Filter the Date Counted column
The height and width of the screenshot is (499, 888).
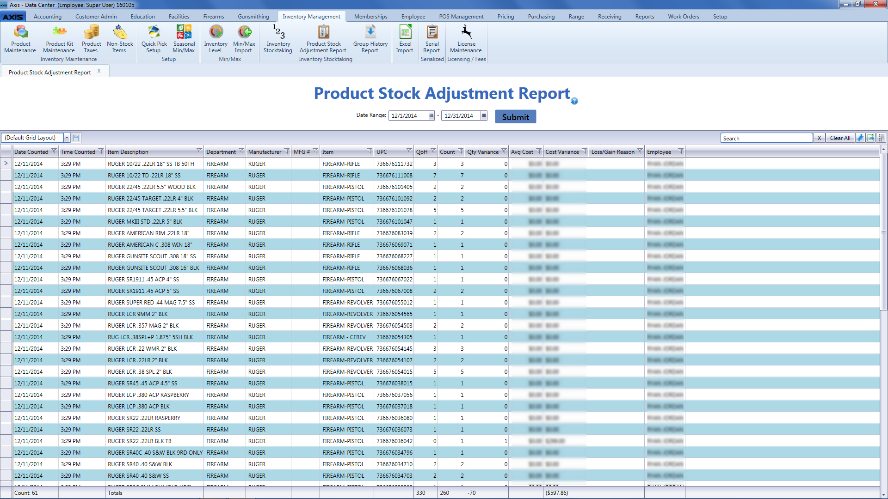(54, 151)
